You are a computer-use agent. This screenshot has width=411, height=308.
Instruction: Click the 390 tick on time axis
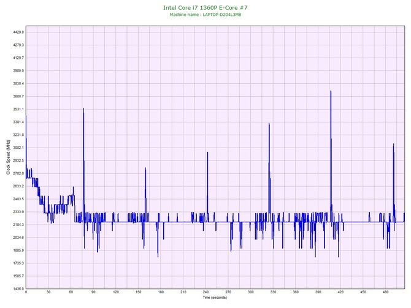(x=318, y=292)
